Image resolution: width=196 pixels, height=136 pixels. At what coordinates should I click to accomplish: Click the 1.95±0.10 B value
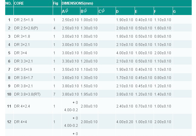89,94
